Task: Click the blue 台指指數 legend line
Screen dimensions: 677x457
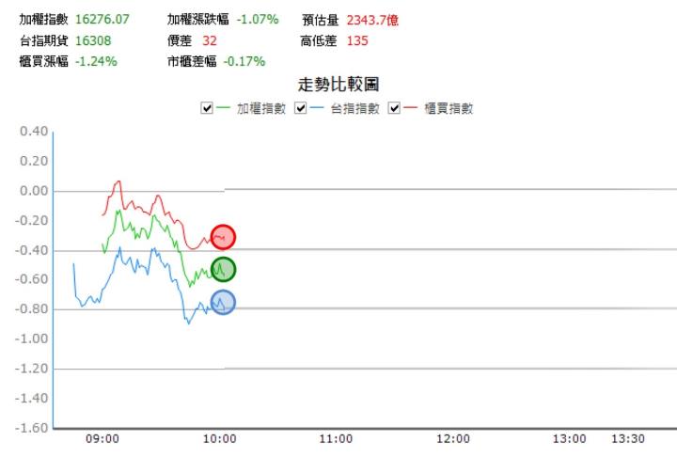Action: (x=317, y=107)
